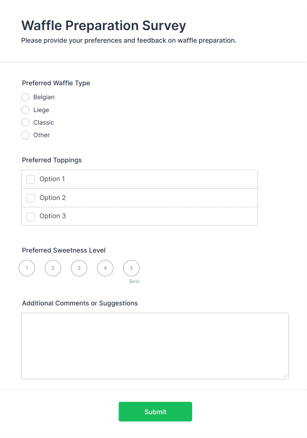Click the Belgian label text
The width and height of the screenshot is (307, 438).
pyautogui.click(x=44, y=97)
